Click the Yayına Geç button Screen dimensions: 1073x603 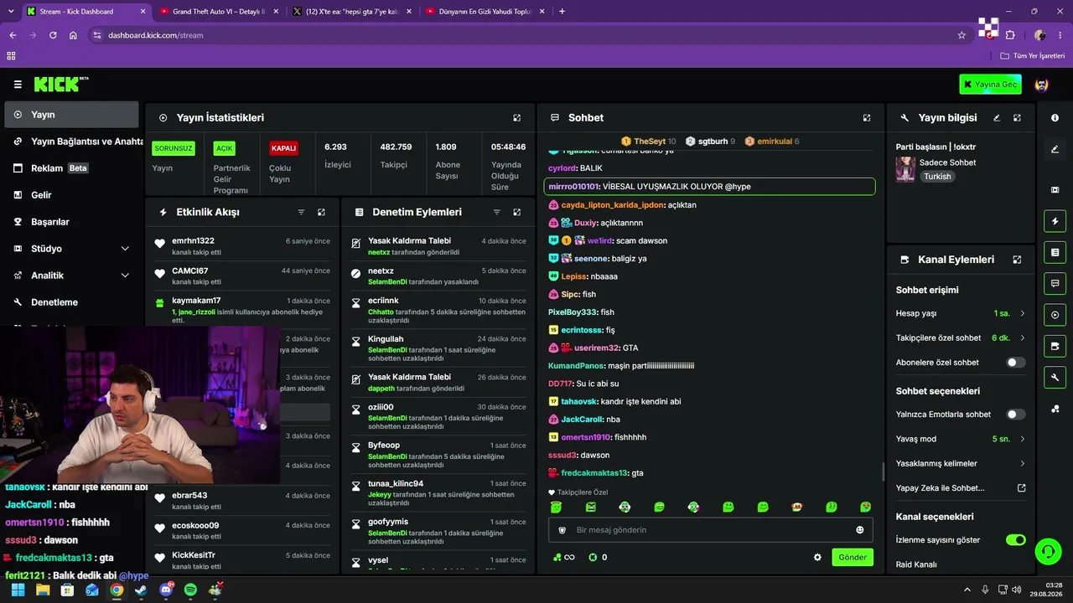click(x=990, y=85)
